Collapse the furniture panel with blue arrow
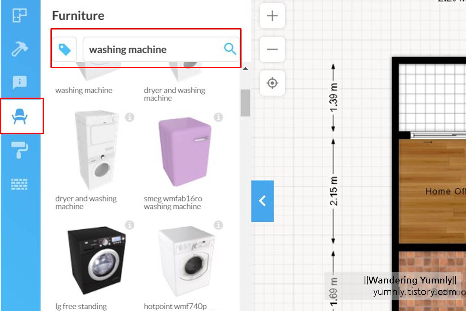 click(262, 201)
